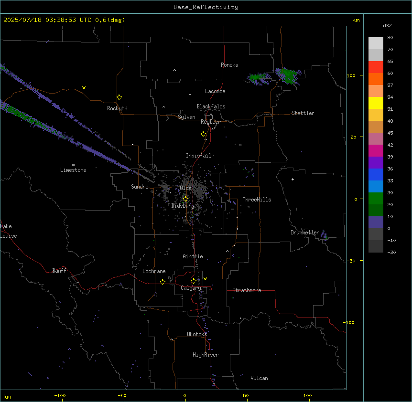Click the asterisk marker east of RedDeer
Screen dimensions: 412x402
[240, 145]
